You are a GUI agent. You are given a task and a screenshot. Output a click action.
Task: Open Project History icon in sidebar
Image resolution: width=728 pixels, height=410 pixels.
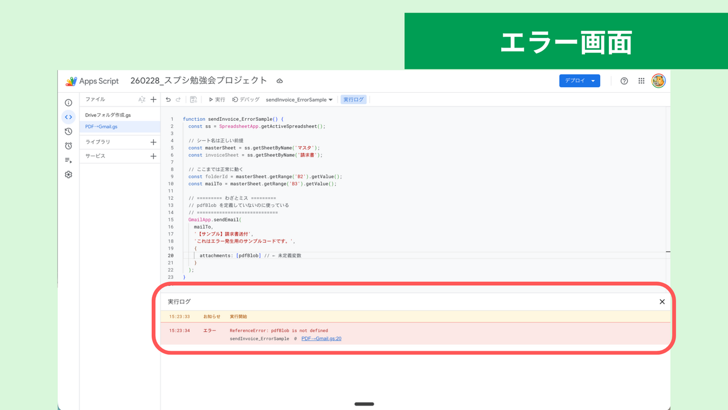(68, 131)
